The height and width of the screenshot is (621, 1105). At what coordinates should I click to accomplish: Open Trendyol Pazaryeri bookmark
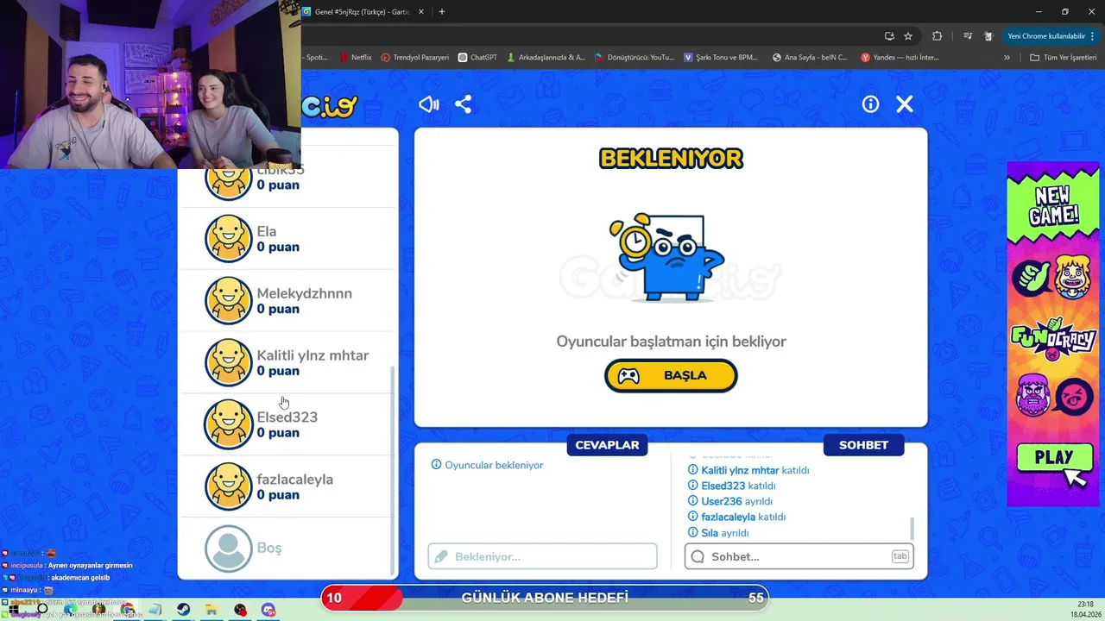point(414,58)
